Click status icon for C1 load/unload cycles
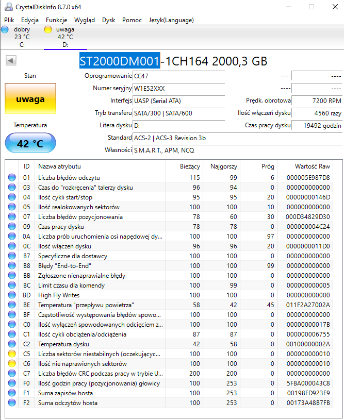Viewport: 344px width, 420px height. click(x=12, y=334)
